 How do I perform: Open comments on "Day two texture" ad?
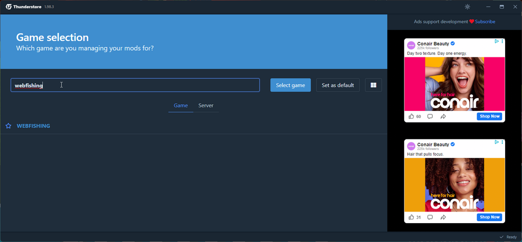point(430,116)
